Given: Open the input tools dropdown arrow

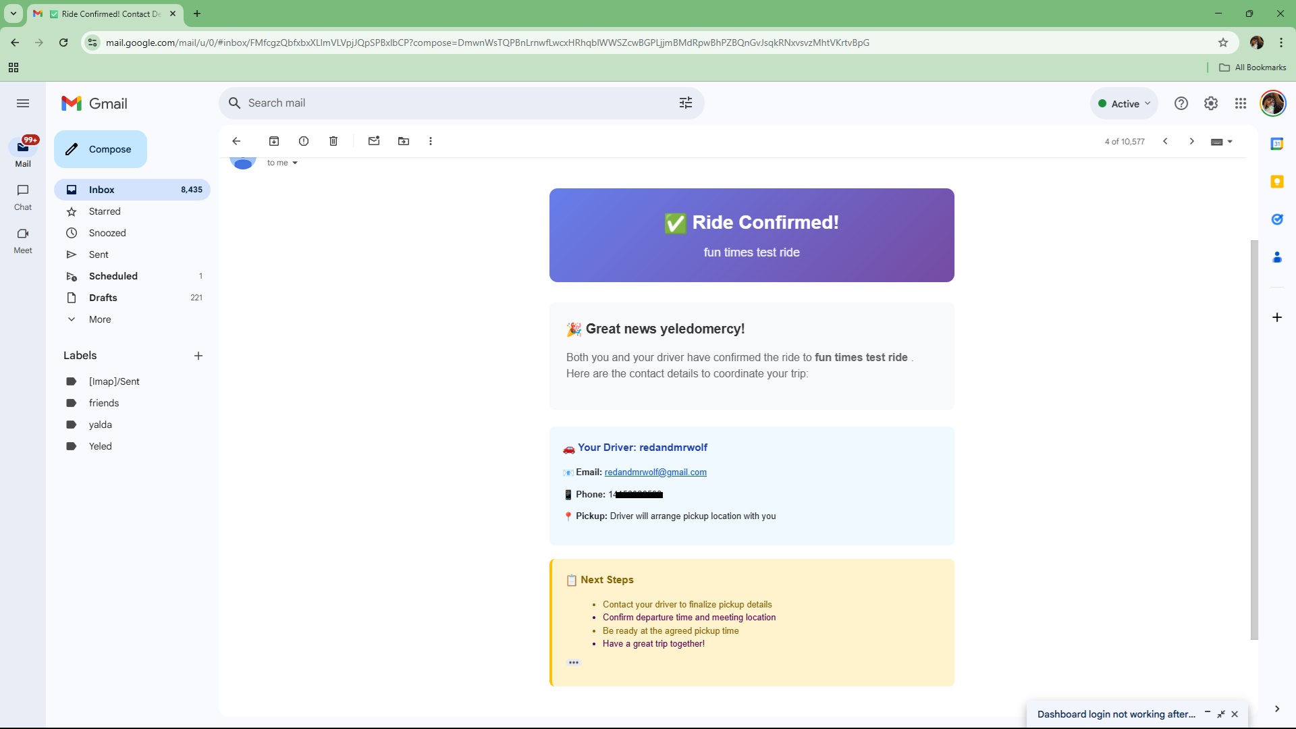Looking at the screenshot, I should pos(1231,142).
